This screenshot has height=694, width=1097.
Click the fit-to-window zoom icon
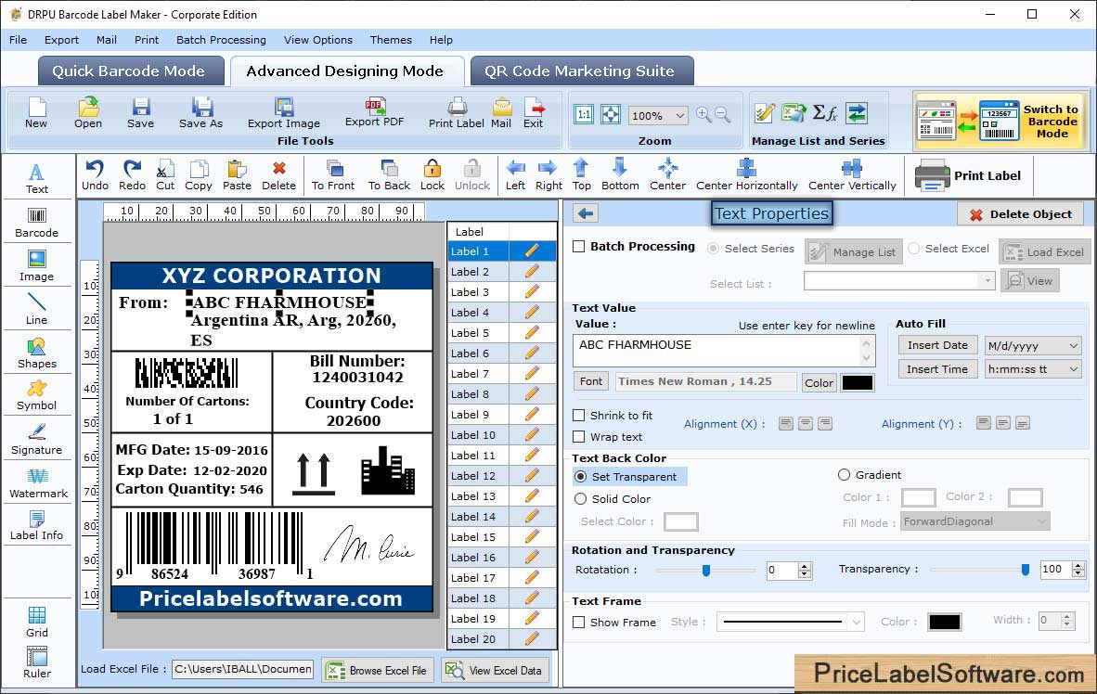click(611, 115)
